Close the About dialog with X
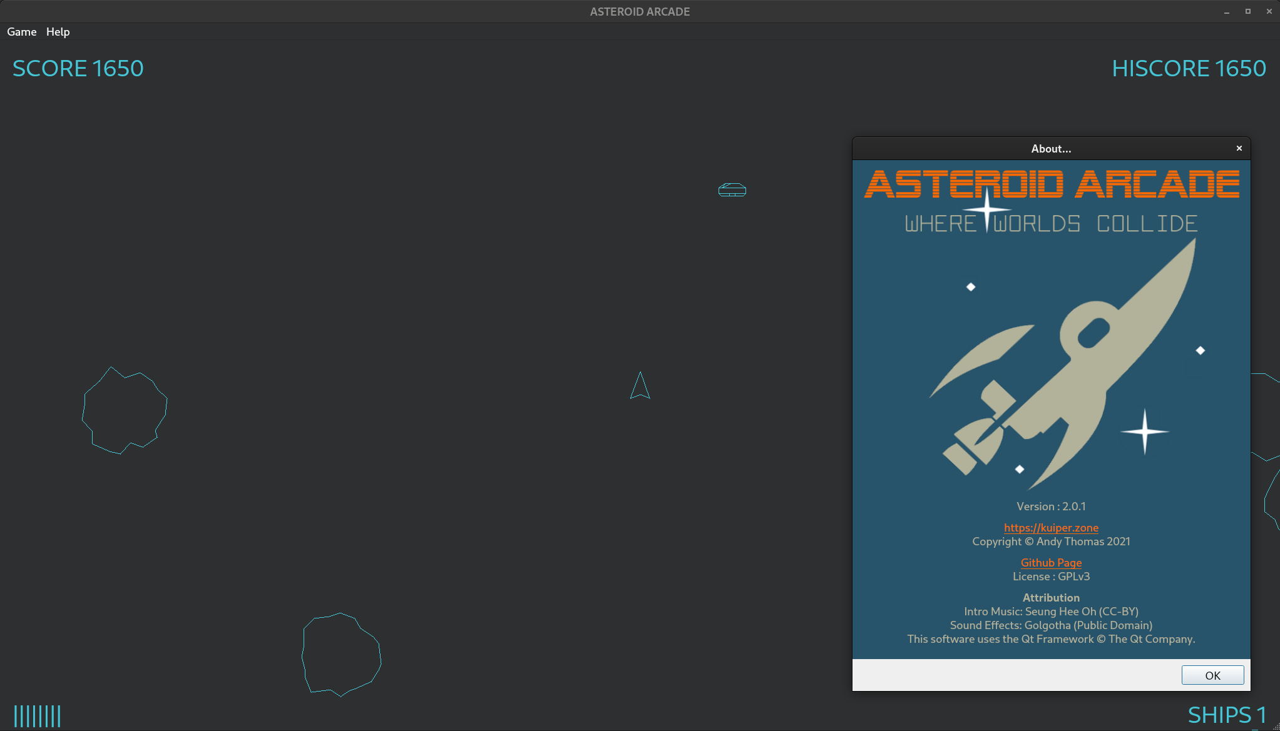Image resolution: width=1280 pixels, height=731 pixels. point(1239,148)
